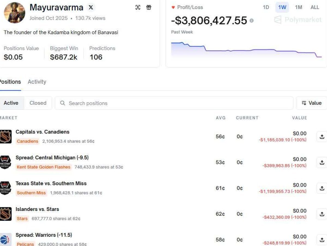Share the Islanders vs. Stars position

(322, 214)
